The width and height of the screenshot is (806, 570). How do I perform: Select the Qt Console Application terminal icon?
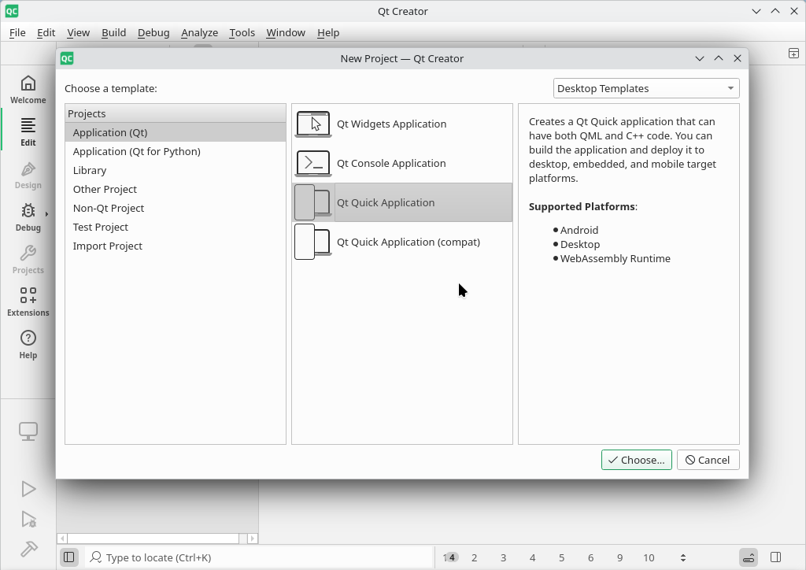coord(313,164)
